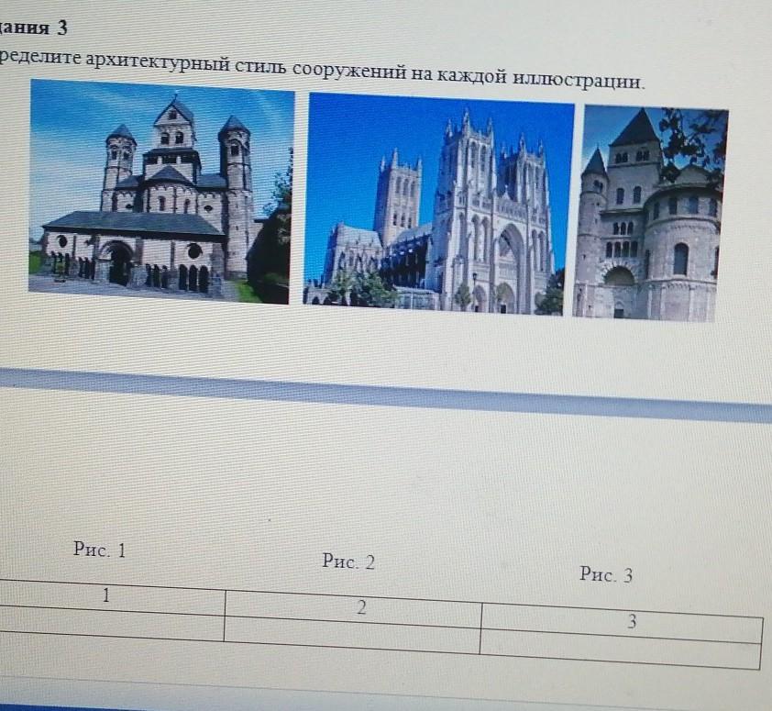
Task: Click the caption text 'Рис. 3'
Action: click(x=606, y=574)
